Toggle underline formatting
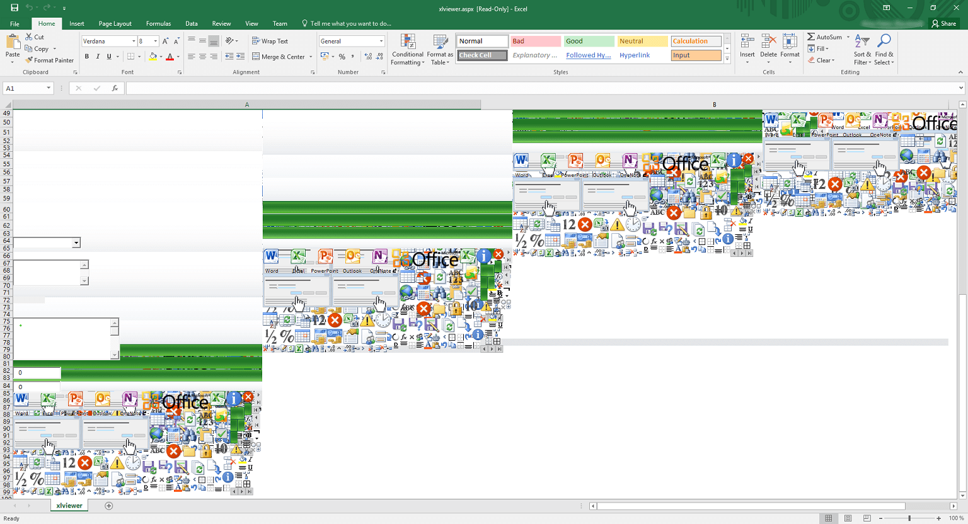This screenshot has height=524, width=968. pos(109,57)
